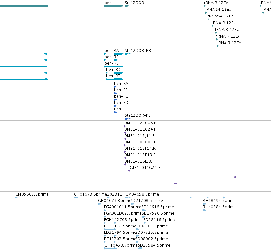Select the RH68192.5prime EST label
Image resolution: width=271 pixels, height=250 pixels.
(219, 201)
